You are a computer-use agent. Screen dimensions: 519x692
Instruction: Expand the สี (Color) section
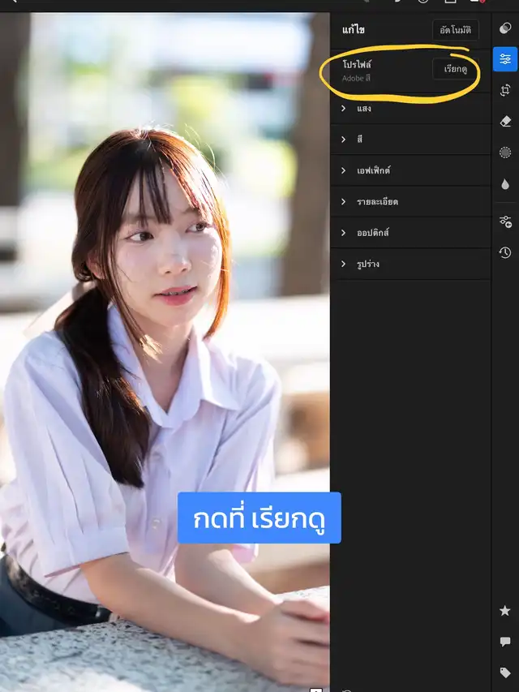410,140
